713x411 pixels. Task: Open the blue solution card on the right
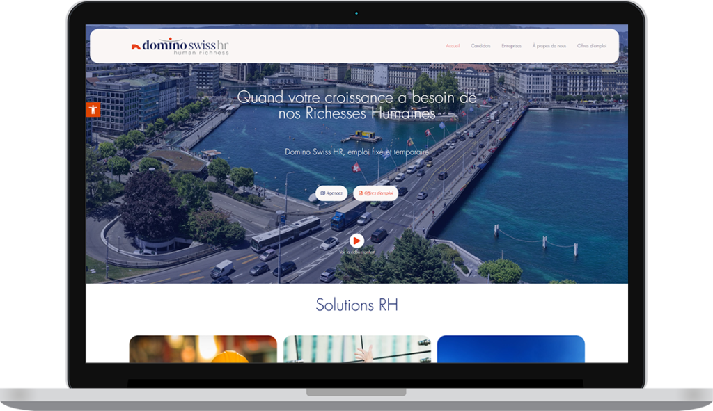(x=510, y=348)
